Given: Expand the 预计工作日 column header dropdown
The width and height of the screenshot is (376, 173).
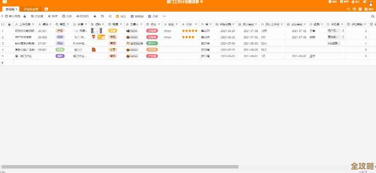Looking at the screenshot, I should tap(282, 24).
